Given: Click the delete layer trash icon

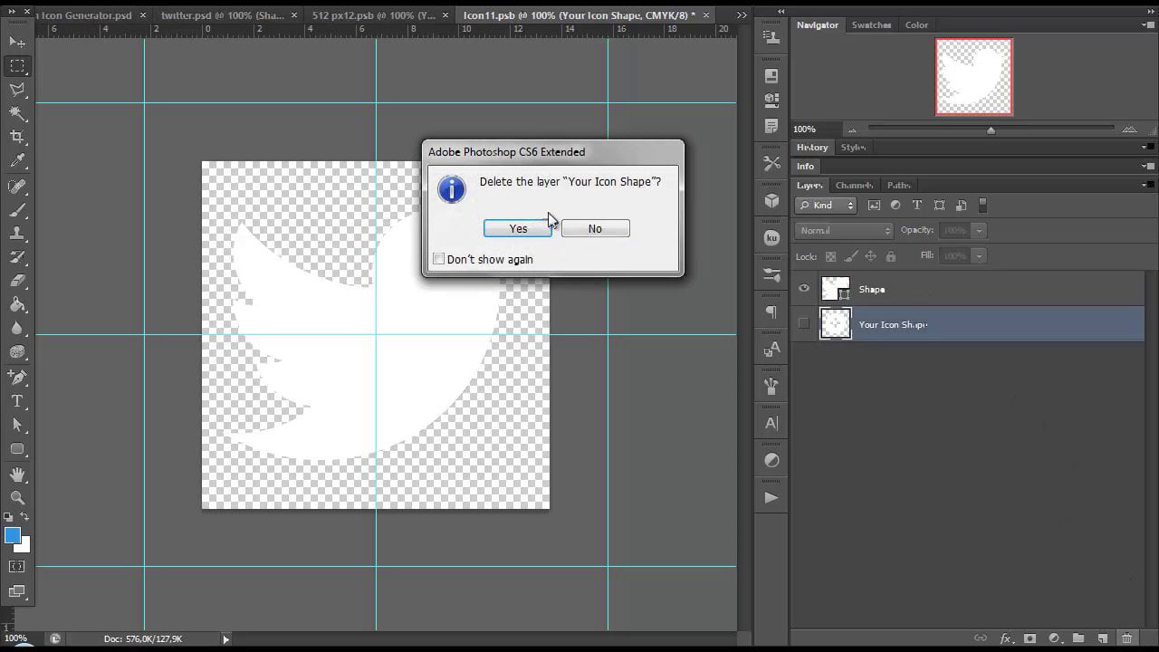Looking at the screenshot, I should pos(1126,638).
